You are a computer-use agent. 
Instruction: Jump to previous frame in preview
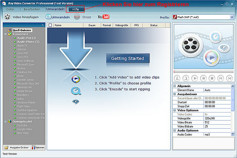[221, 78]
